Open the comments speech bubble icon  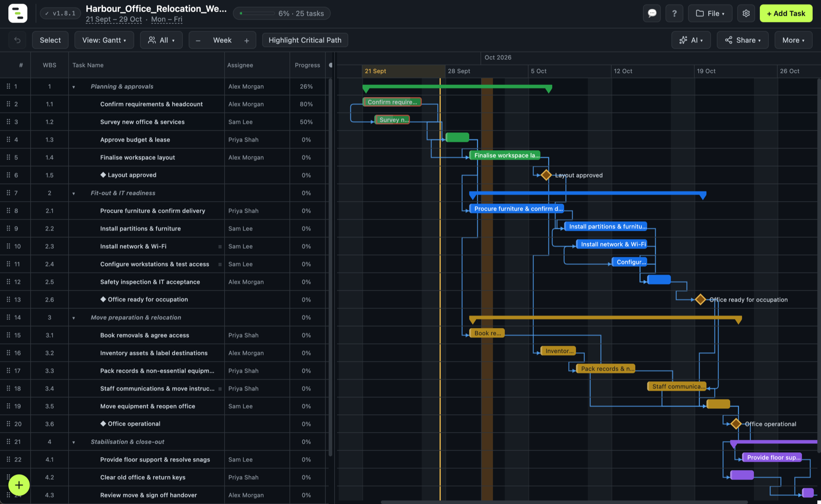click(652, 13)
